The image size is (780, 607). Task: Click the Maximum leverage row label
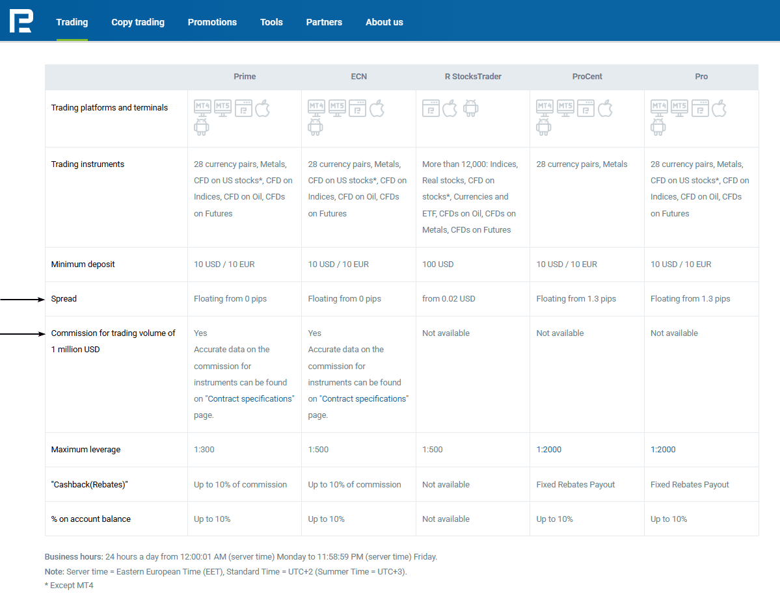[x=86, y=450]
